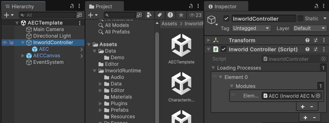
Task: Open AEC prefab via right chevron
Action: (x=82, y=49)
